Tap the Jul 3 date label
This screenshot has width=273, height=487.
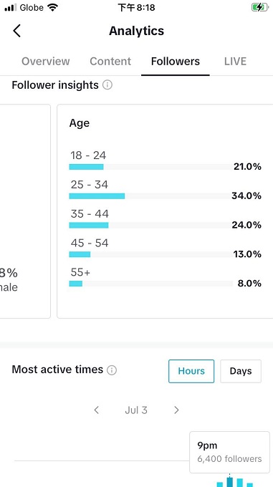coord(136,410)
